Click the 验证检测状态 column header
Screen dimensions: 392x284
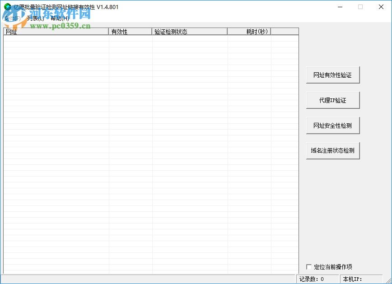[x=190, y=32]
